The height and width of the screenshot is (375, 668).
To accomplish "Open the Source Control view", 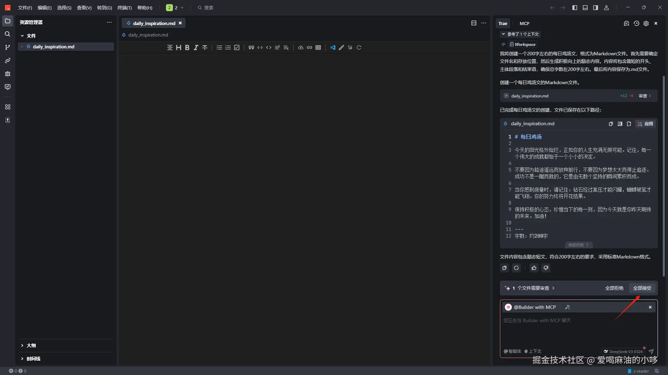I will click(7, 47).
